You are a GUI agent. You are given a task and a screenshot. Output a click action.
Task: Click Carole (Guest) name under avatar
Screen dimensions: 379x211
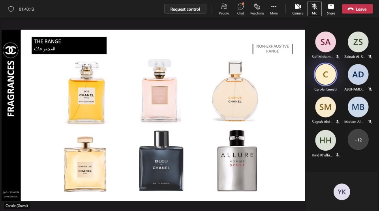tap(325, 89)
